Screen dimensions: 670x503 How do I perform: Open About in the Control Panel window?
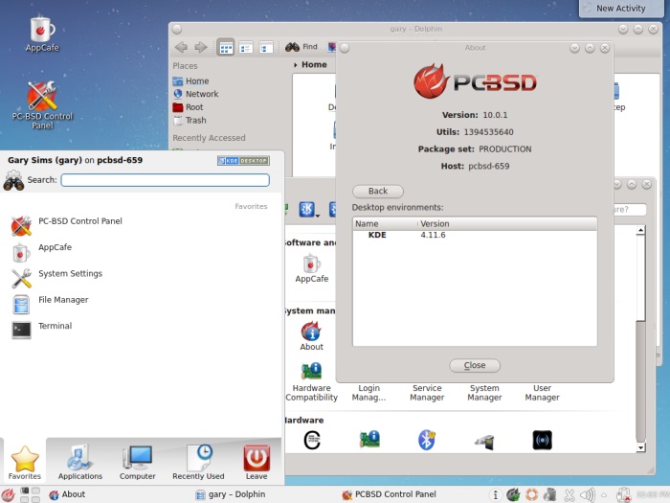[311, 336]
